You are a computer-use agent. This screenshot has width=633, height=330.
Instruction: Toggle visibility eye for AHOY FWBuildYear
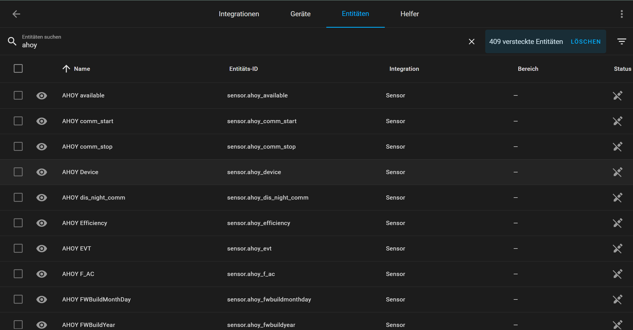41,325
